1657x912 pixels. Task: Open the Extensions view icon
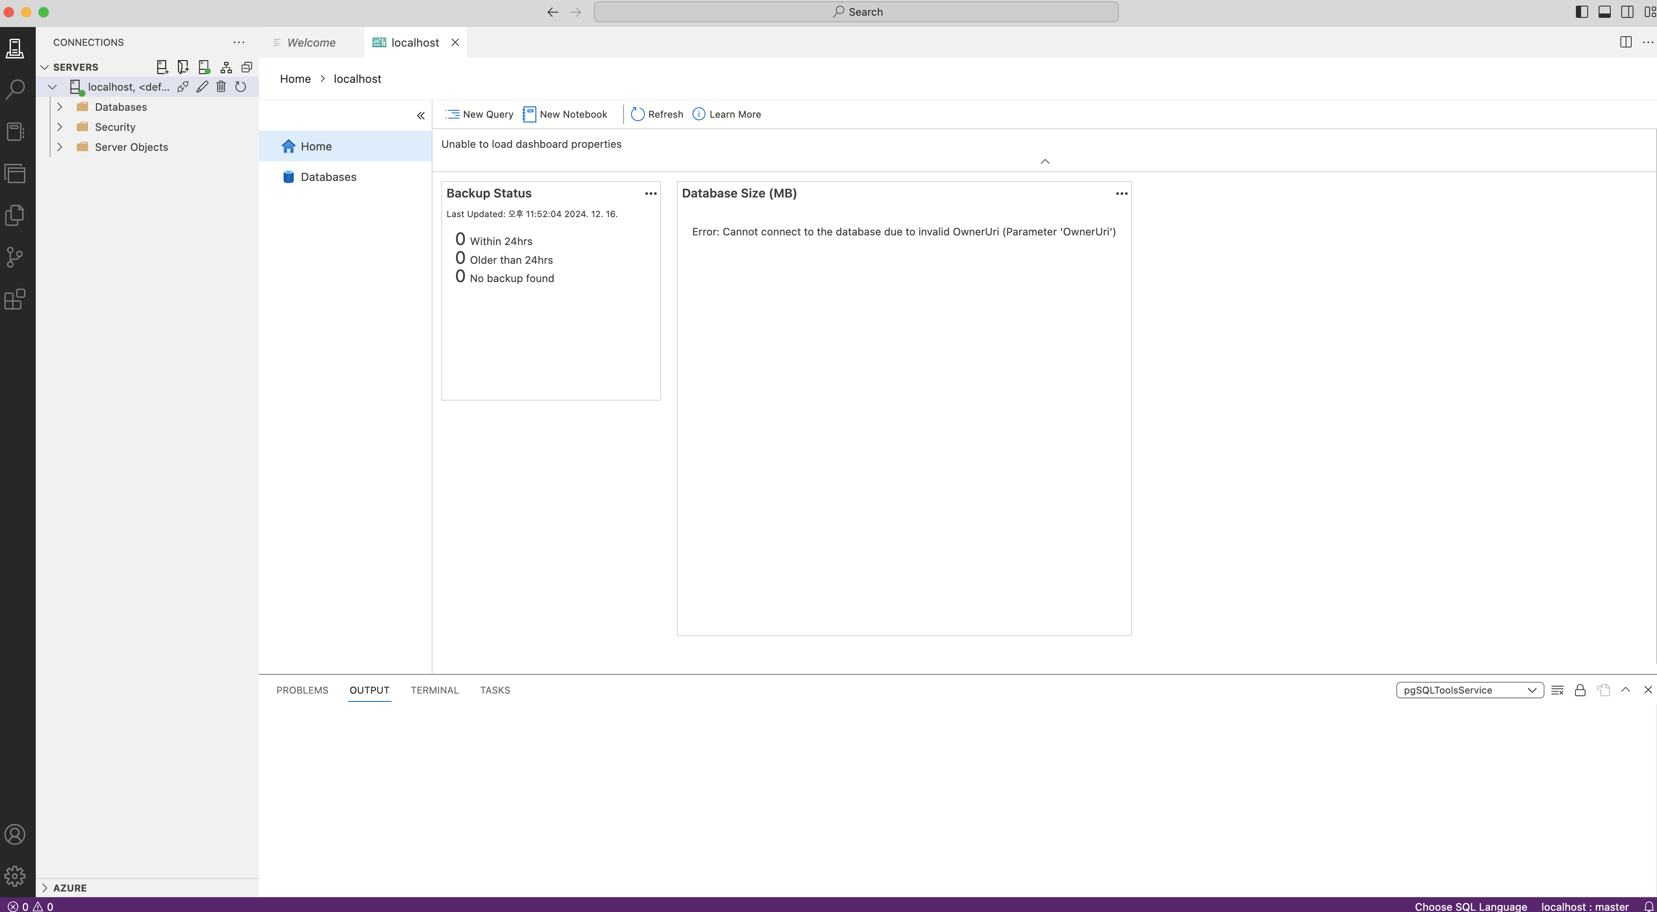click(15, 299)
